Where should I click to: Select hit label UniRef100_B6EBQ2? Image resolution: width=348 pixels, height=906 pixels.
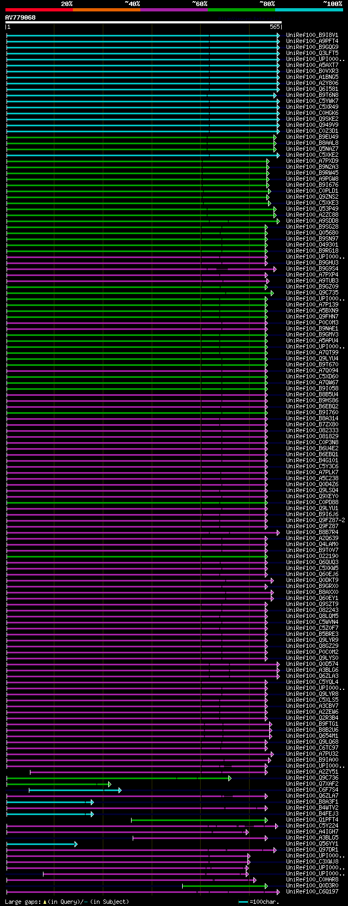(x=312, y=407)
